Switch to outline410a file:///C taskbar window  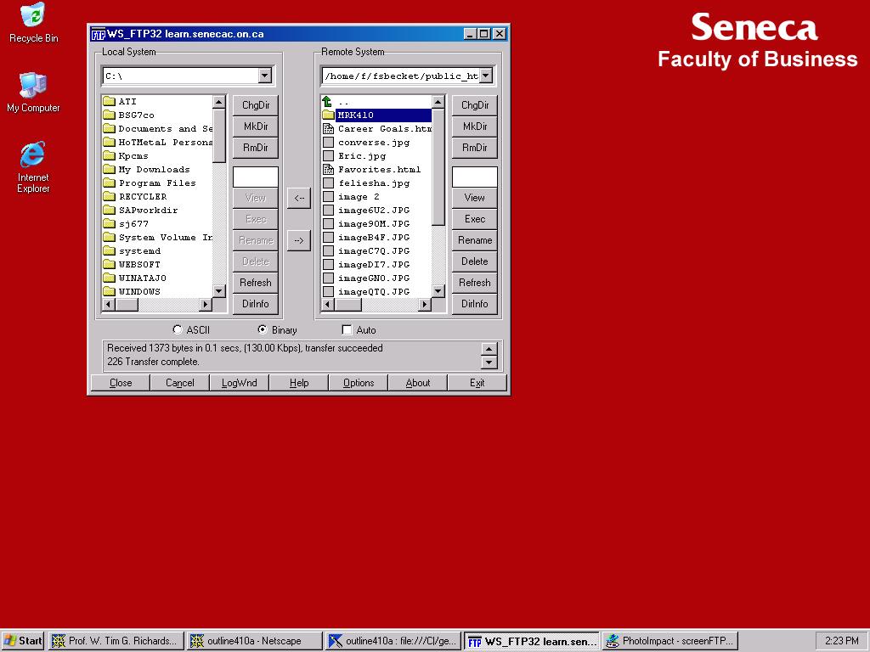(x=393, y=641)
